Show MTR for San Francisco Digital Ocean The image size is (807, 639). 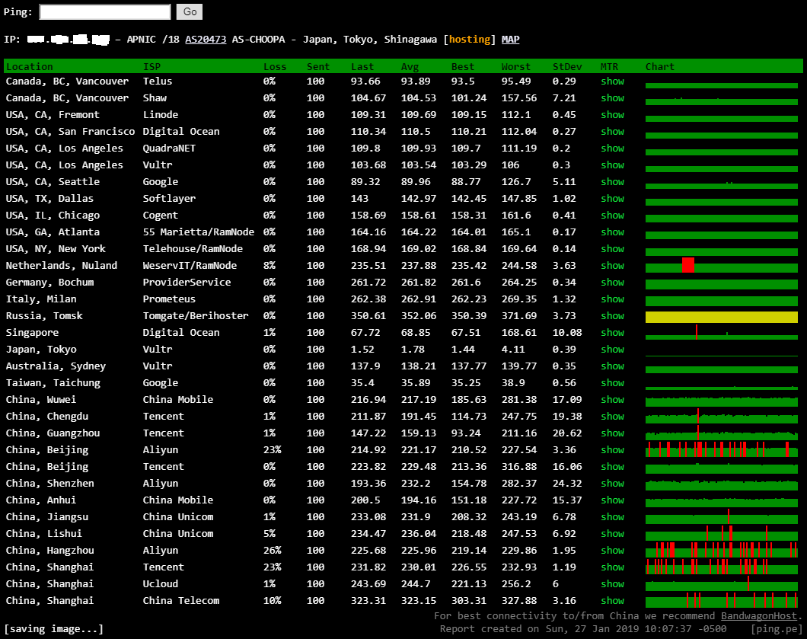pyautogui.click(x=612, y=131)
